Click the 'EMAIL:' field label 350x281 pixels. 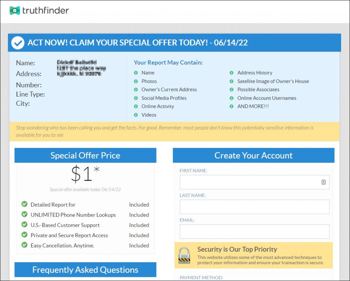pos(187,220)
